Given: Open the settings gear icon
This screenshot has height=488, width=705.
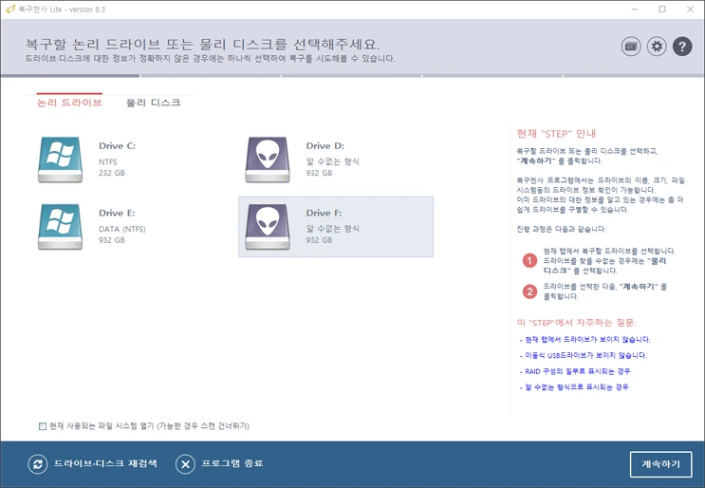Looking at the screenshot, I should pyautogui.click(x=657, y=47).
